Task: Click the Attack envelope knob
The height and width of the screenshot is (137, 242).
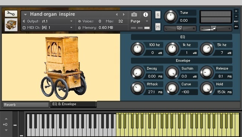Action: 137,88
